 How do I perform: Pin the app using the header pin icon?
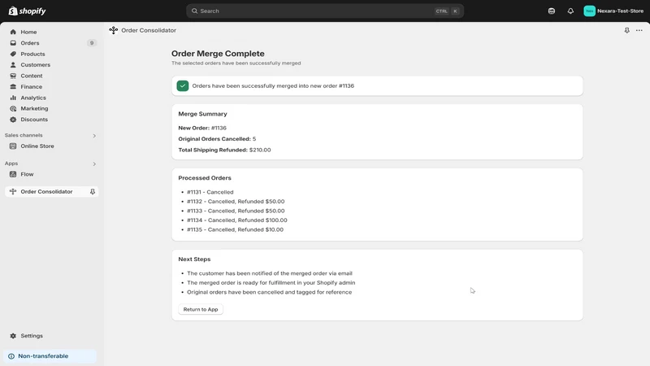coord(626,30)
